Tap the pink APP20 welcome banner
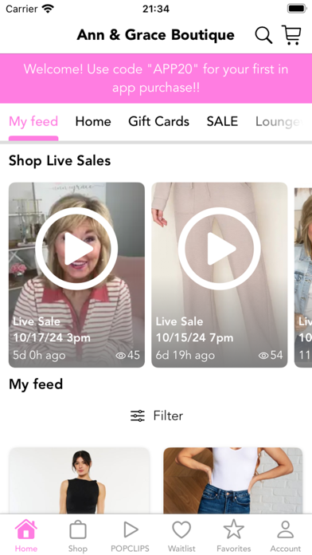Screen dimensions: 312x555 coord(156,78)
